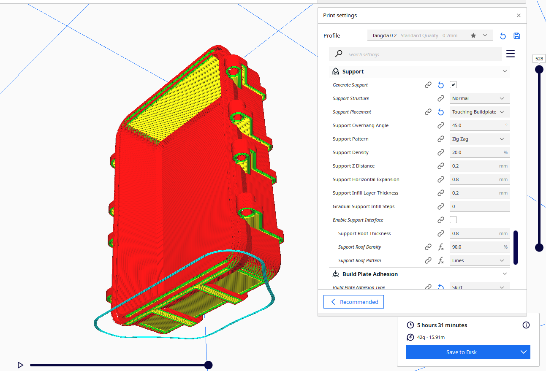
Task: Click the Save to Disk button
Action: click(461, 352)
